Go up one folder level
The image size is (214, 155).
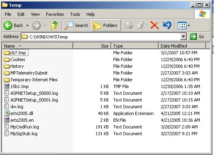(55, 25)
